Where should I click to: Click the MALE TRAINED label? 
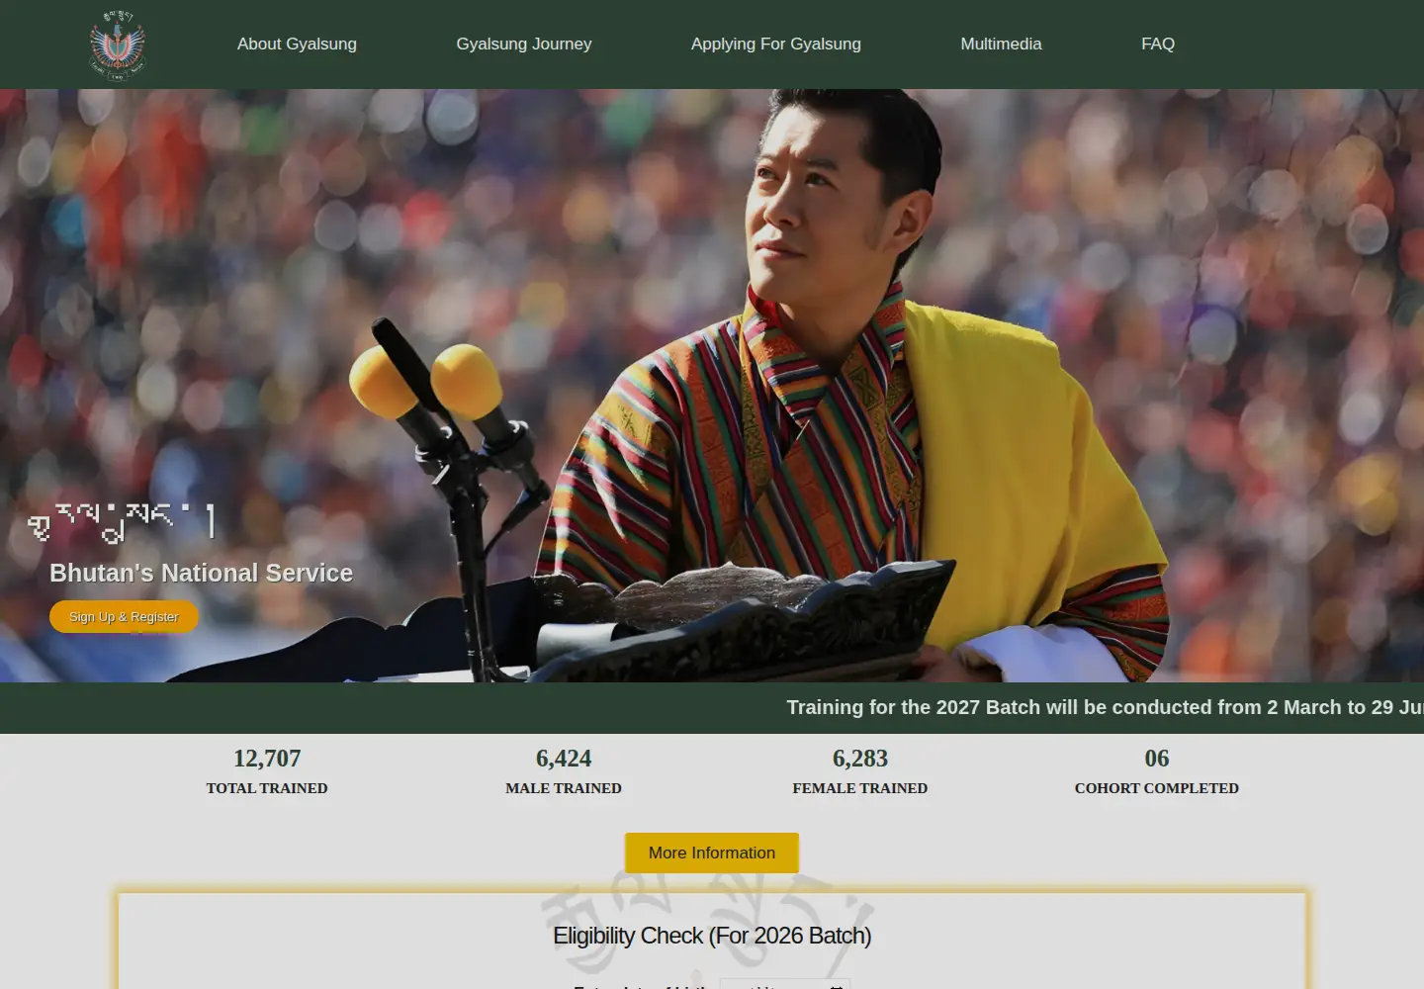point(564,788)
